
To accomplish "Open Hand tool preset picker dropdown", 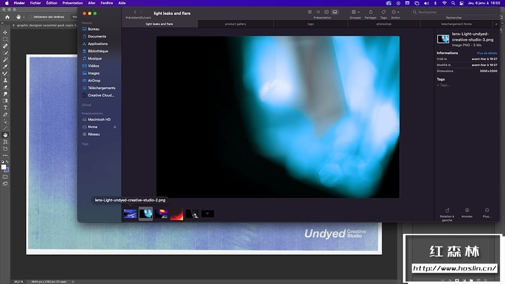I will 24,17.
